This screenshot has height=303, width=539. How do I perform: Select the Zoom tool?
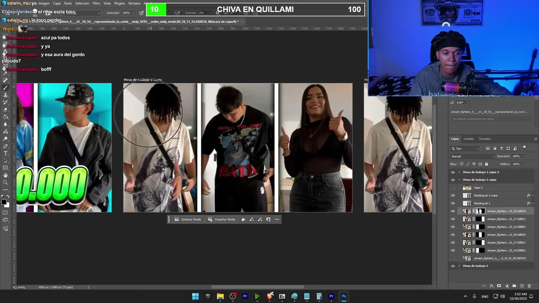click(x=5, y=182)
